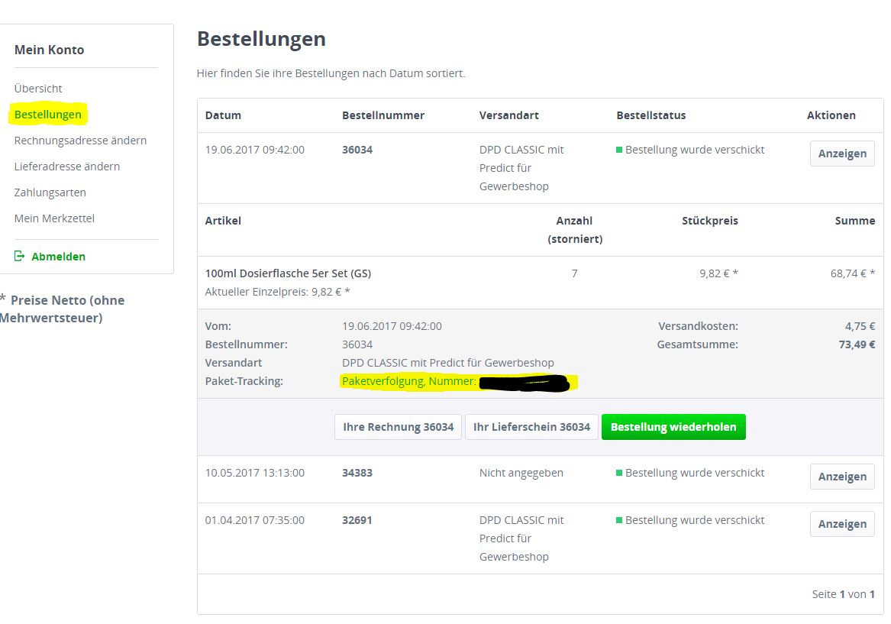
Task: Click the quantity 7 in Anzahl column
Action: pyautogui.click(x=574, y=273)
